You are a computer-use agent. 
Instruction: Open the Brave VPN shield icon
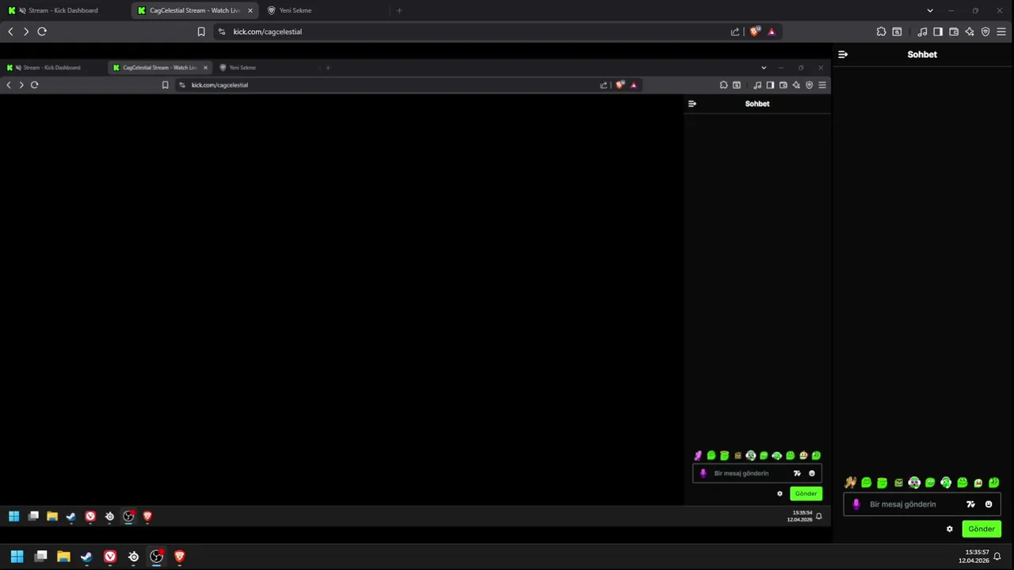point(985,32)
